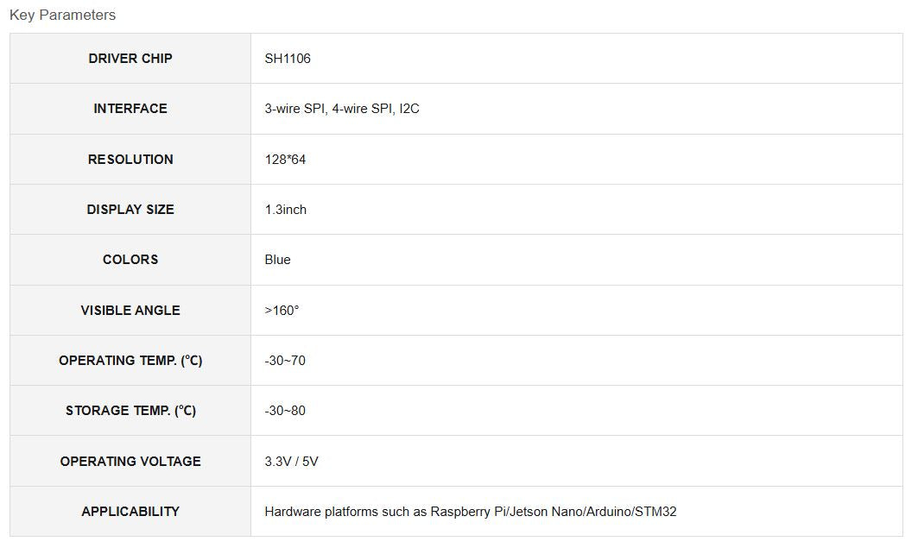Image resolution: width=918 pixels, height=554 pixels.
Task: Click the 128*64 resolution value
Action: (285, 160)
